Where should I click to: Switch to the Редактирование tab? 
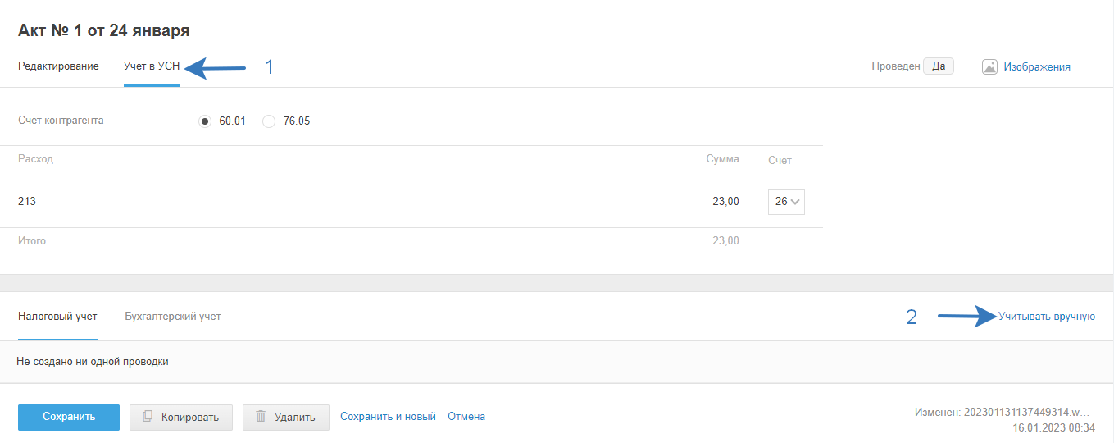(x=58, y=66)
